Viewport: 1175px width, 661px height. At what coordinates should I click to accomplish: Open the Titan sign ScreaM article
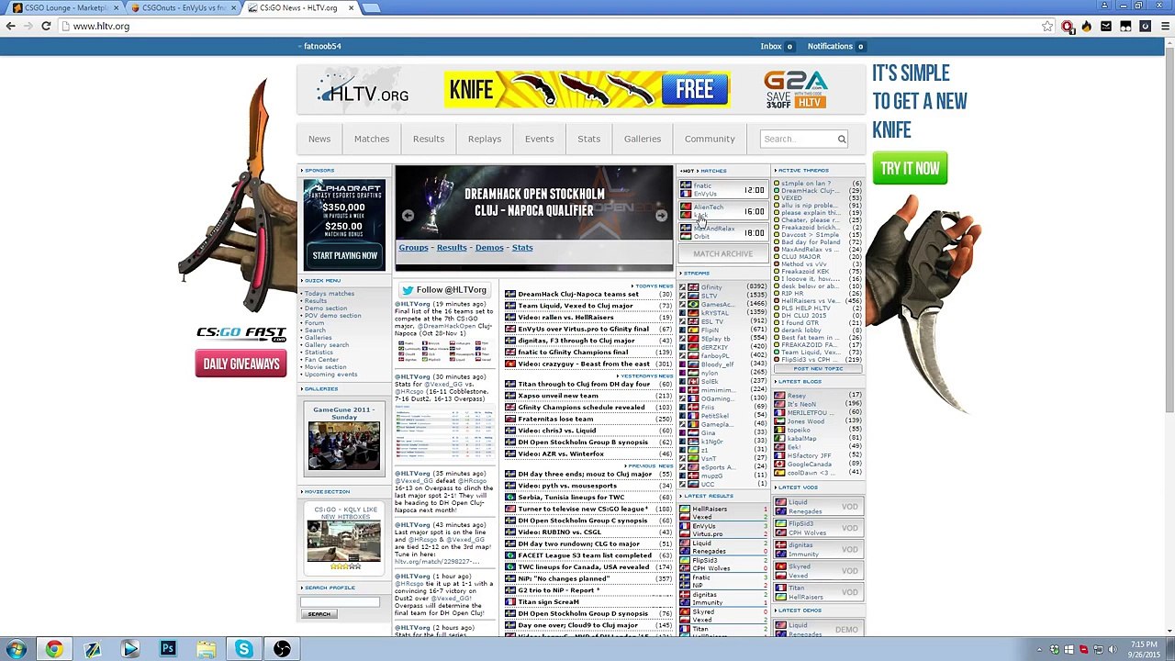click(x=548, y=602)
